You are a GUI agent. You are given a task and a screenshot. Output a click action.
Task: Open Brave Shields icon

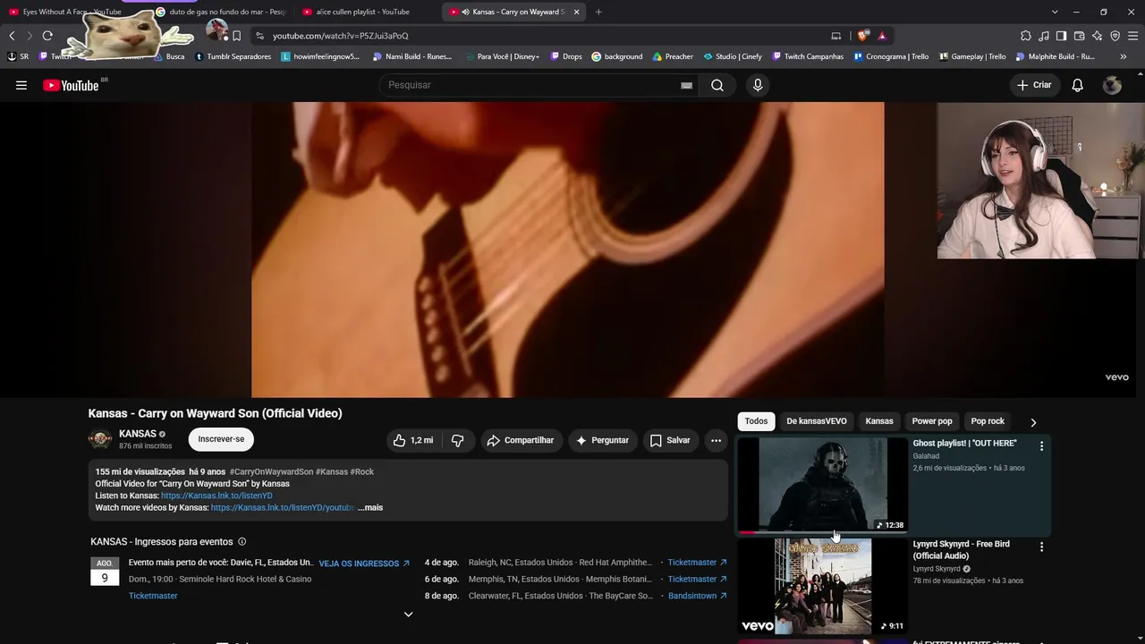click(x=862, y=36)
